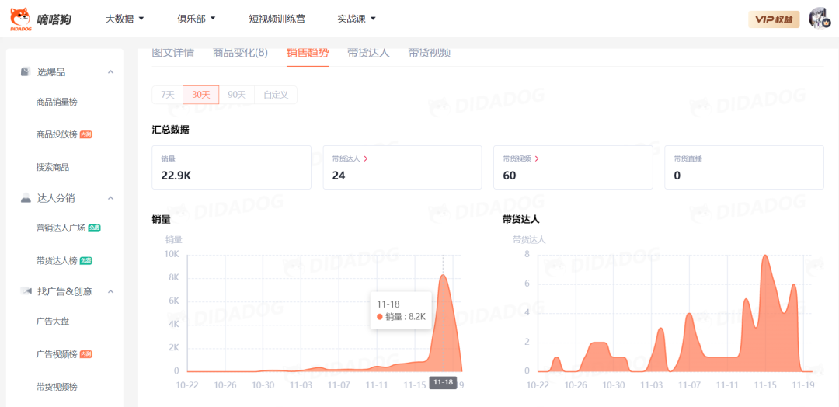Open the user avatar profile
The image size is (839, 407).
[819, 19]
